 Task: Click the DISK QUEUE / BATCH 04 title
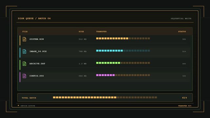pyautogui.click(x=34, y=18)
